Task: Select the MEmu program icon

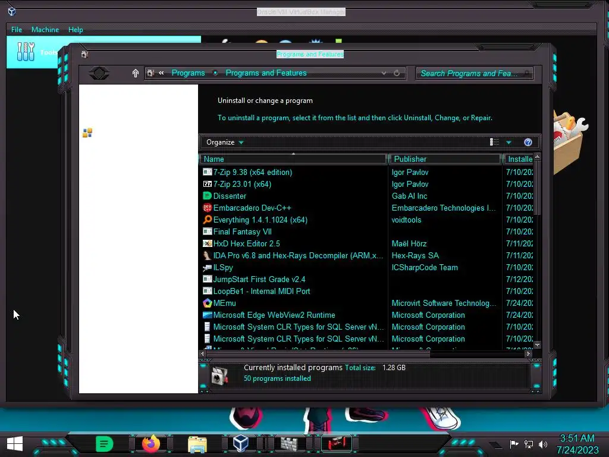Action: point(208,303)
